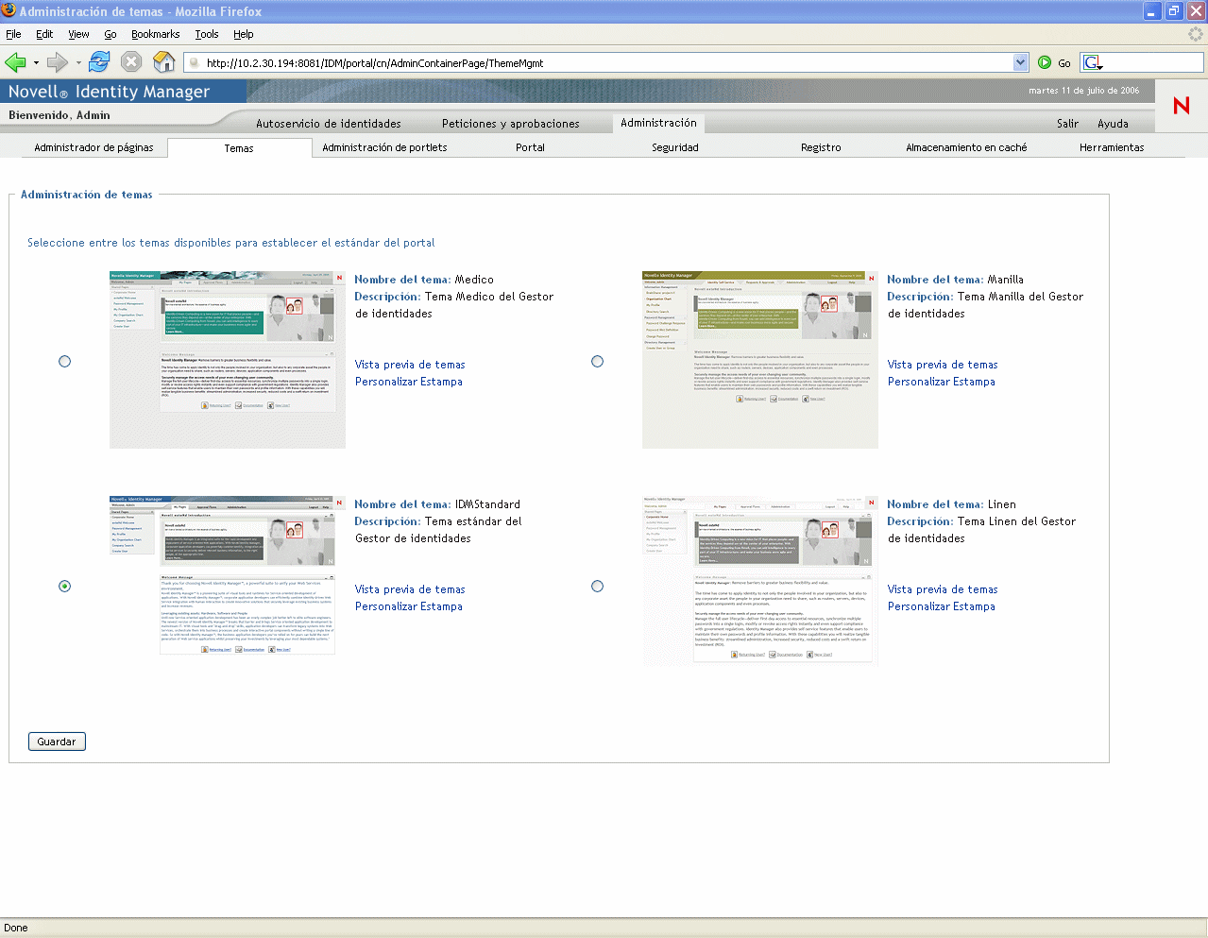Open Administración de portlets tab
1208x938 pixels.
pyautogui.click(x=384, y=147)
